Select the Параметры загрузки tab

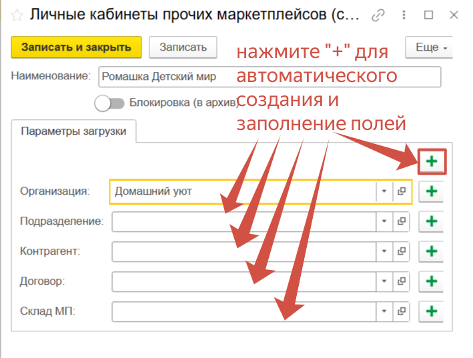73,131
